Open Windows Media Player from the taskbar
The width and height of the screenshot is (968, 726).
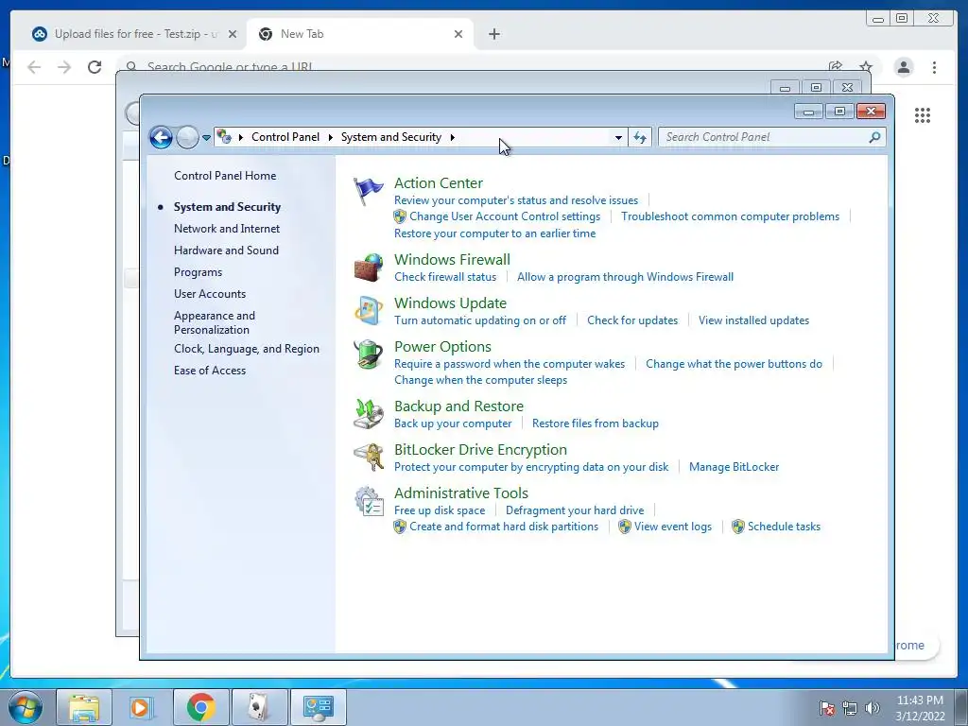(142, 707)
